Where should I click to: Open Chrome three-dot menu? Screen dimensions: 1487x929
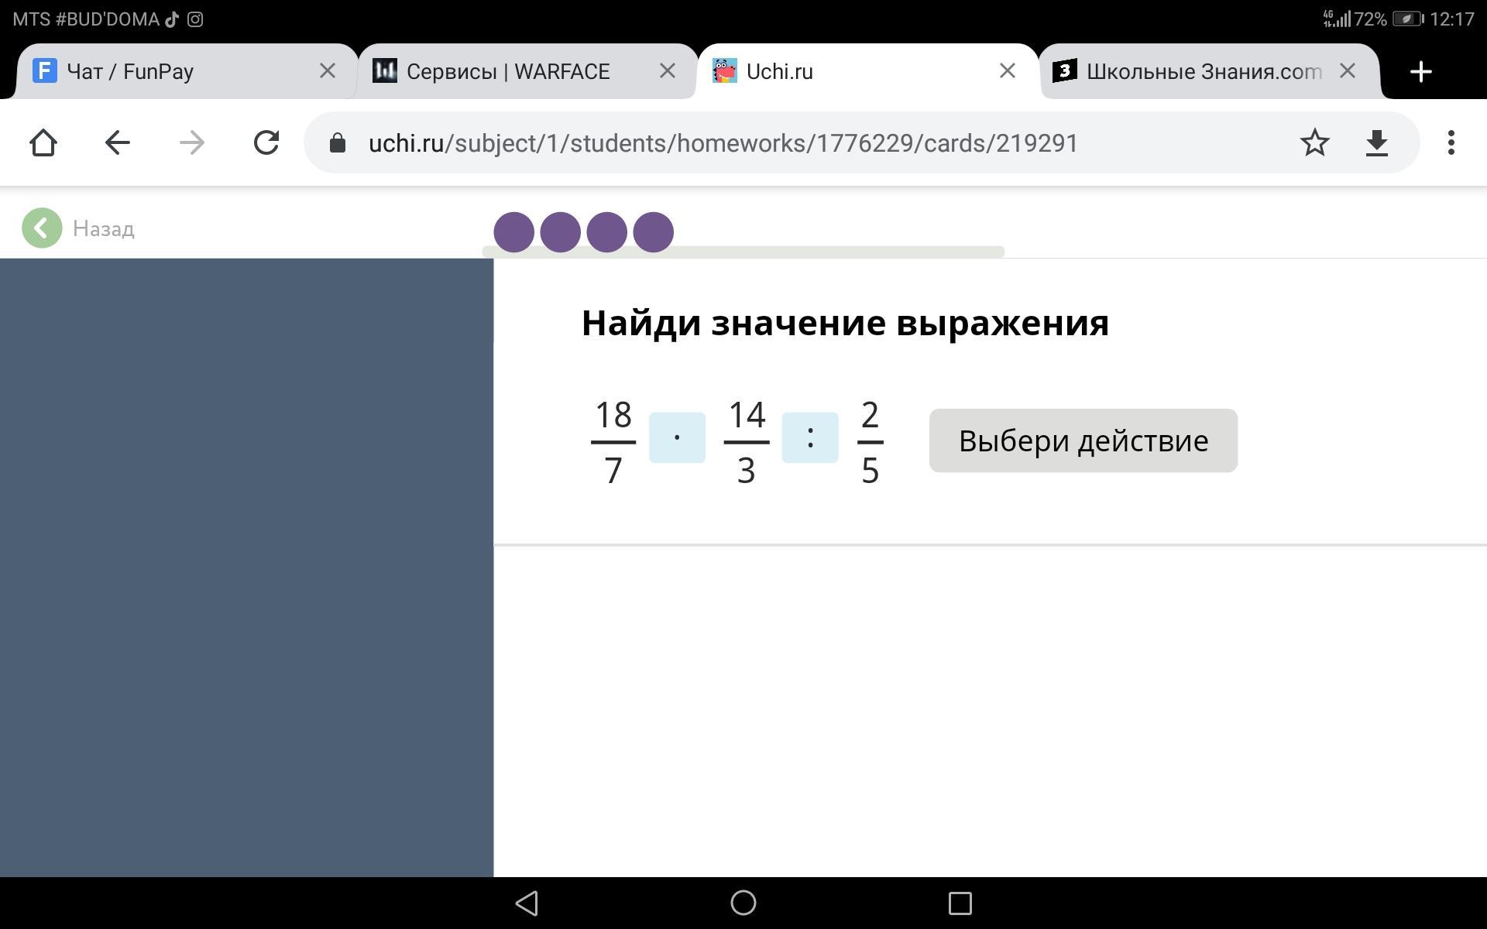pos(1451,142)
